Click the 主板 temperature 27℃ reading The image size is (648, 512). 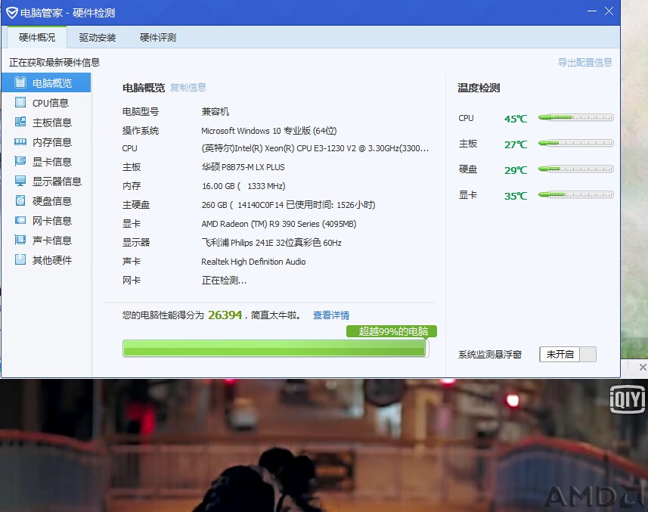516,144
